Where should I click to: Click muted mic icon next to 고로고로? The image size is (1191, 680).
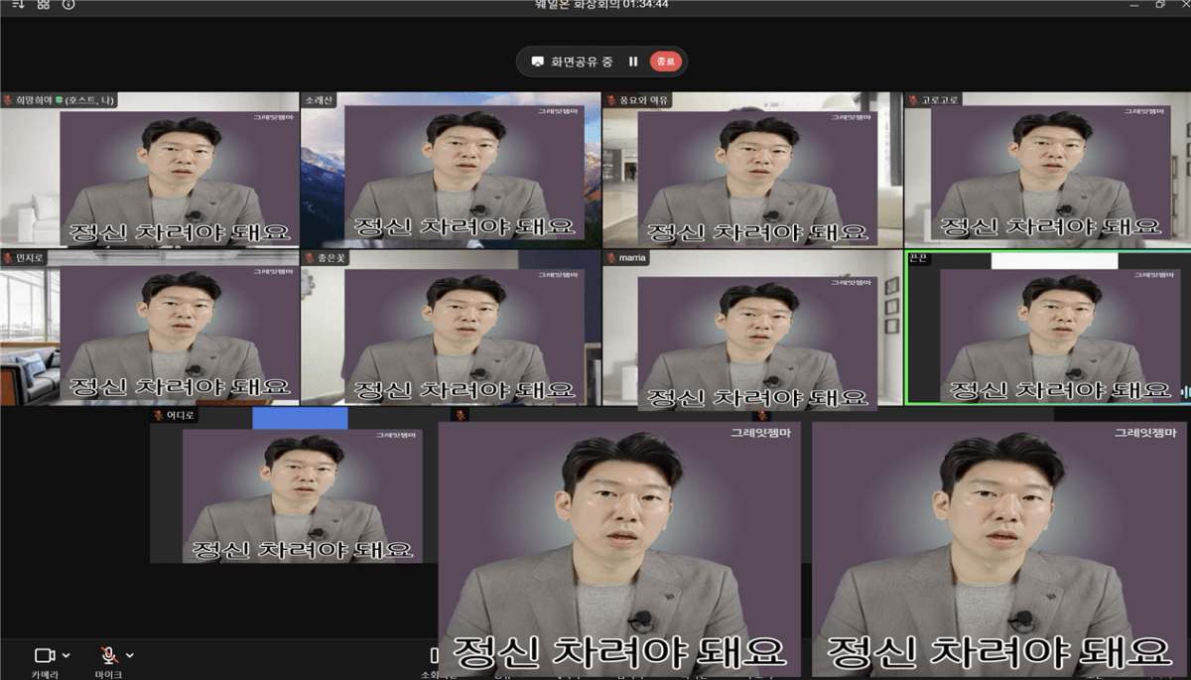[913, 99]
